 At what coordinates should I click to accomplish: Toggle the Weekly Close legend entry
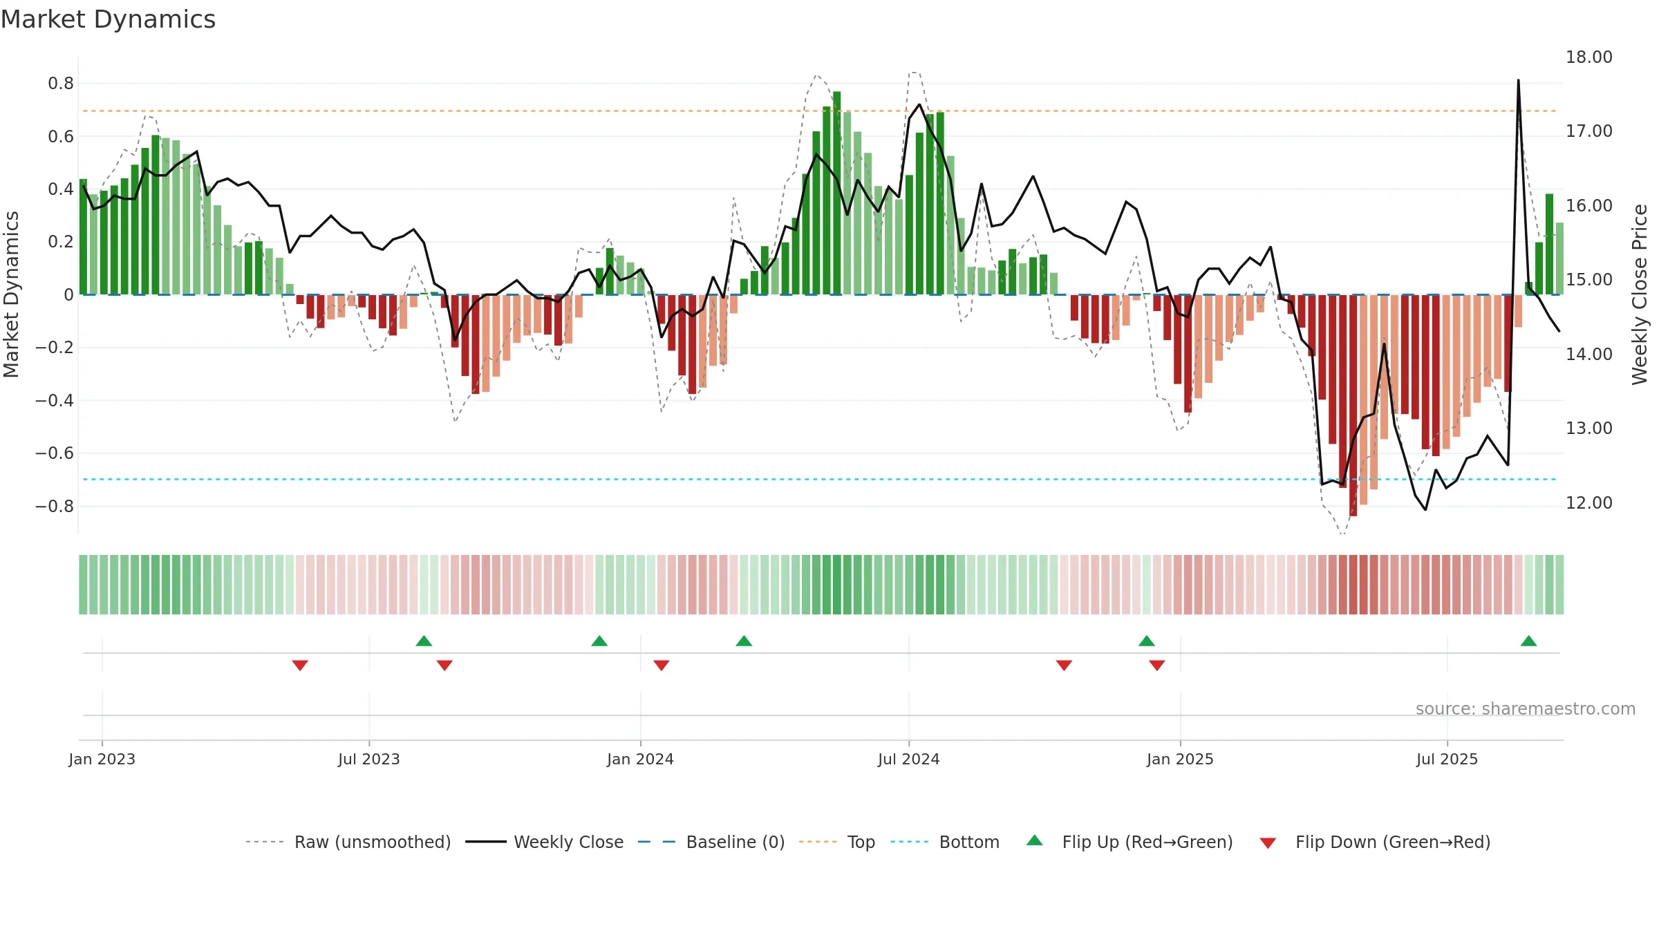click(x=545, y=842)
